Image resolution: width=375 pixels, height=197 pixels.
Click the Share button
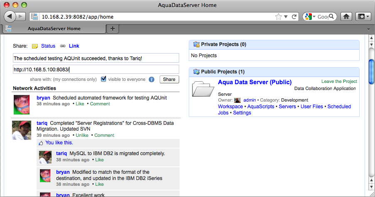click(169, 79)
